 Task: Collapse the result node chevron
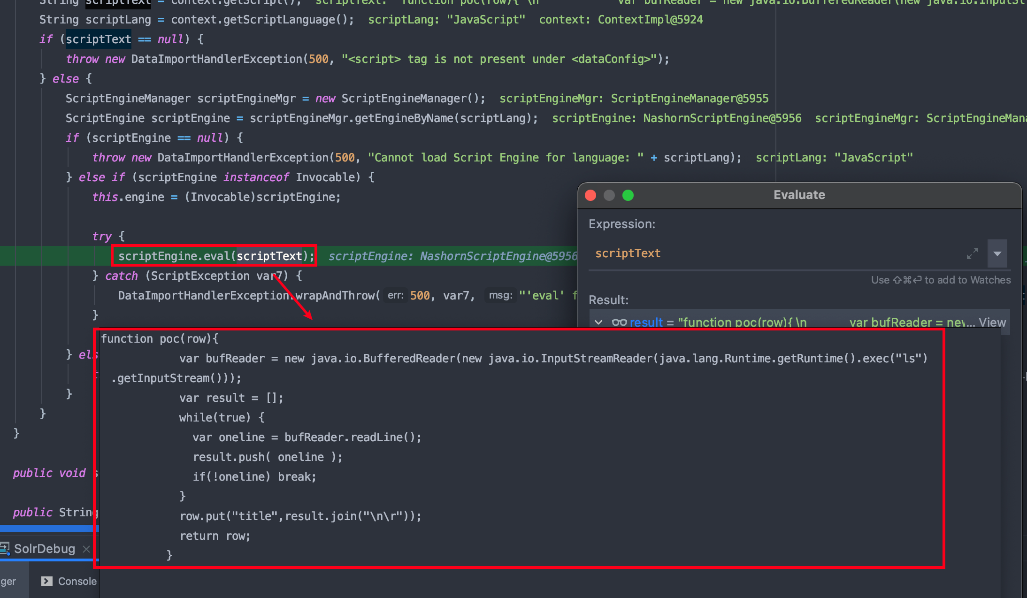(598, 322)
